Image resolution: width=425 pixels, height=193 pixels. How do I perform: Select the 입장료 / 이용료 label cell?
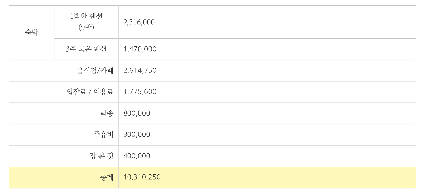point(90,92)
